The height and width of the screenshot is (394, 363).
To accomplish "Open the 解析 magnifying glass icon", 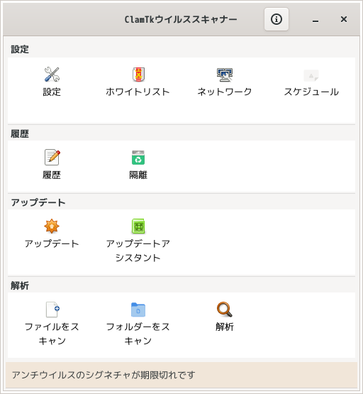I will (225, 310).
